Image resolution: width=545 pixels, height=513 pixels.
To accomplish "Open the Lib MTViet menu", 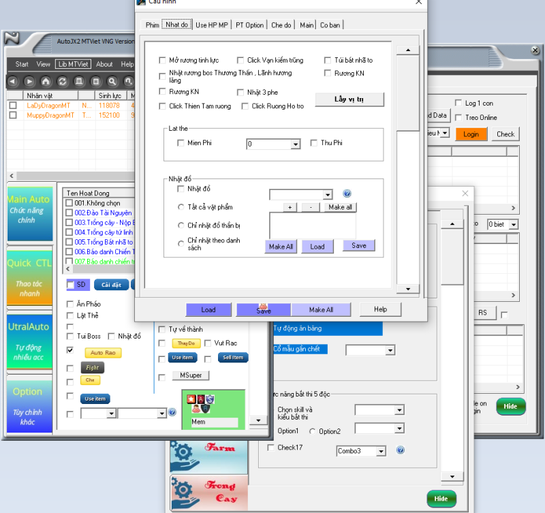I will click(x=74, y=64).
